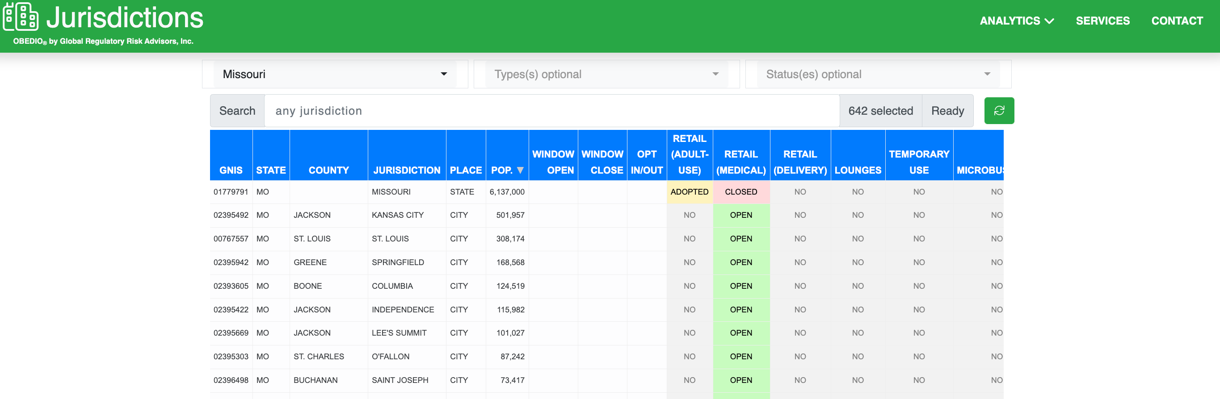Open the Analytics menu
This screenshot has height=399, width=1220.
click(1017, 21)
